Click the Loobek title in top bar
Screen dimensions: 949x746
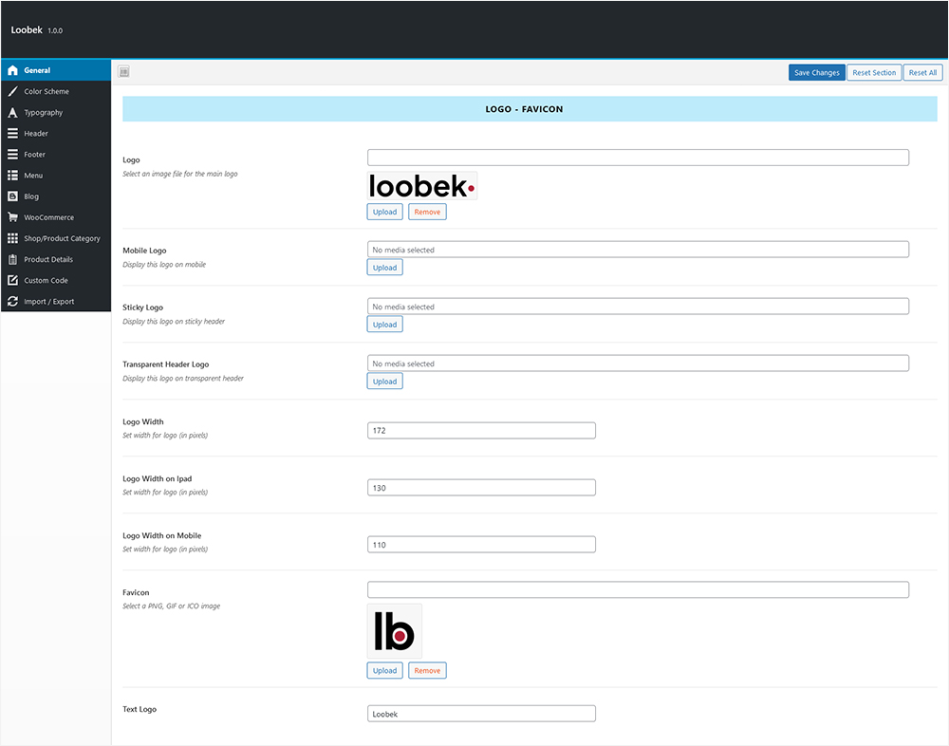(x=27, y=29)
